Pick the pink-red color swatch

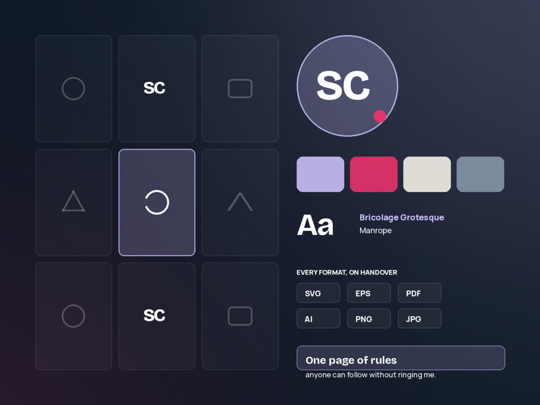tap(373, 174)
